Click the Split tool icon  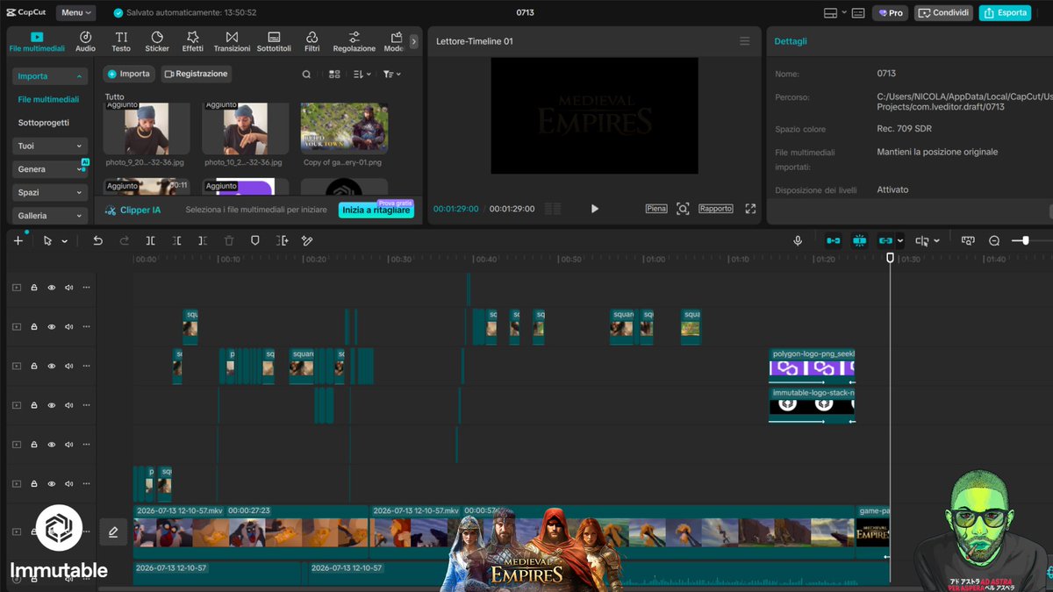(x=151, y=240)
